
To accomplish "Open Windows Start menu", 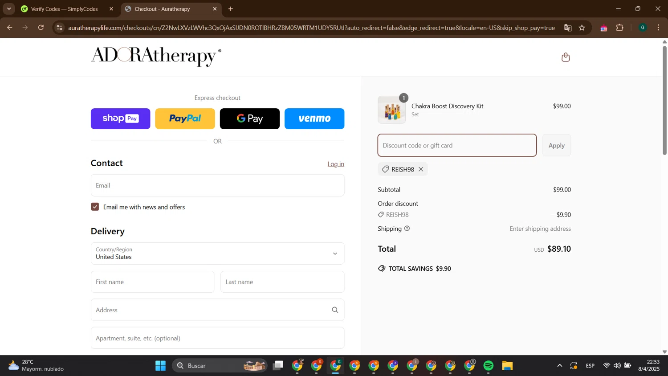I will pyautogui.click(x=160, y=366).
